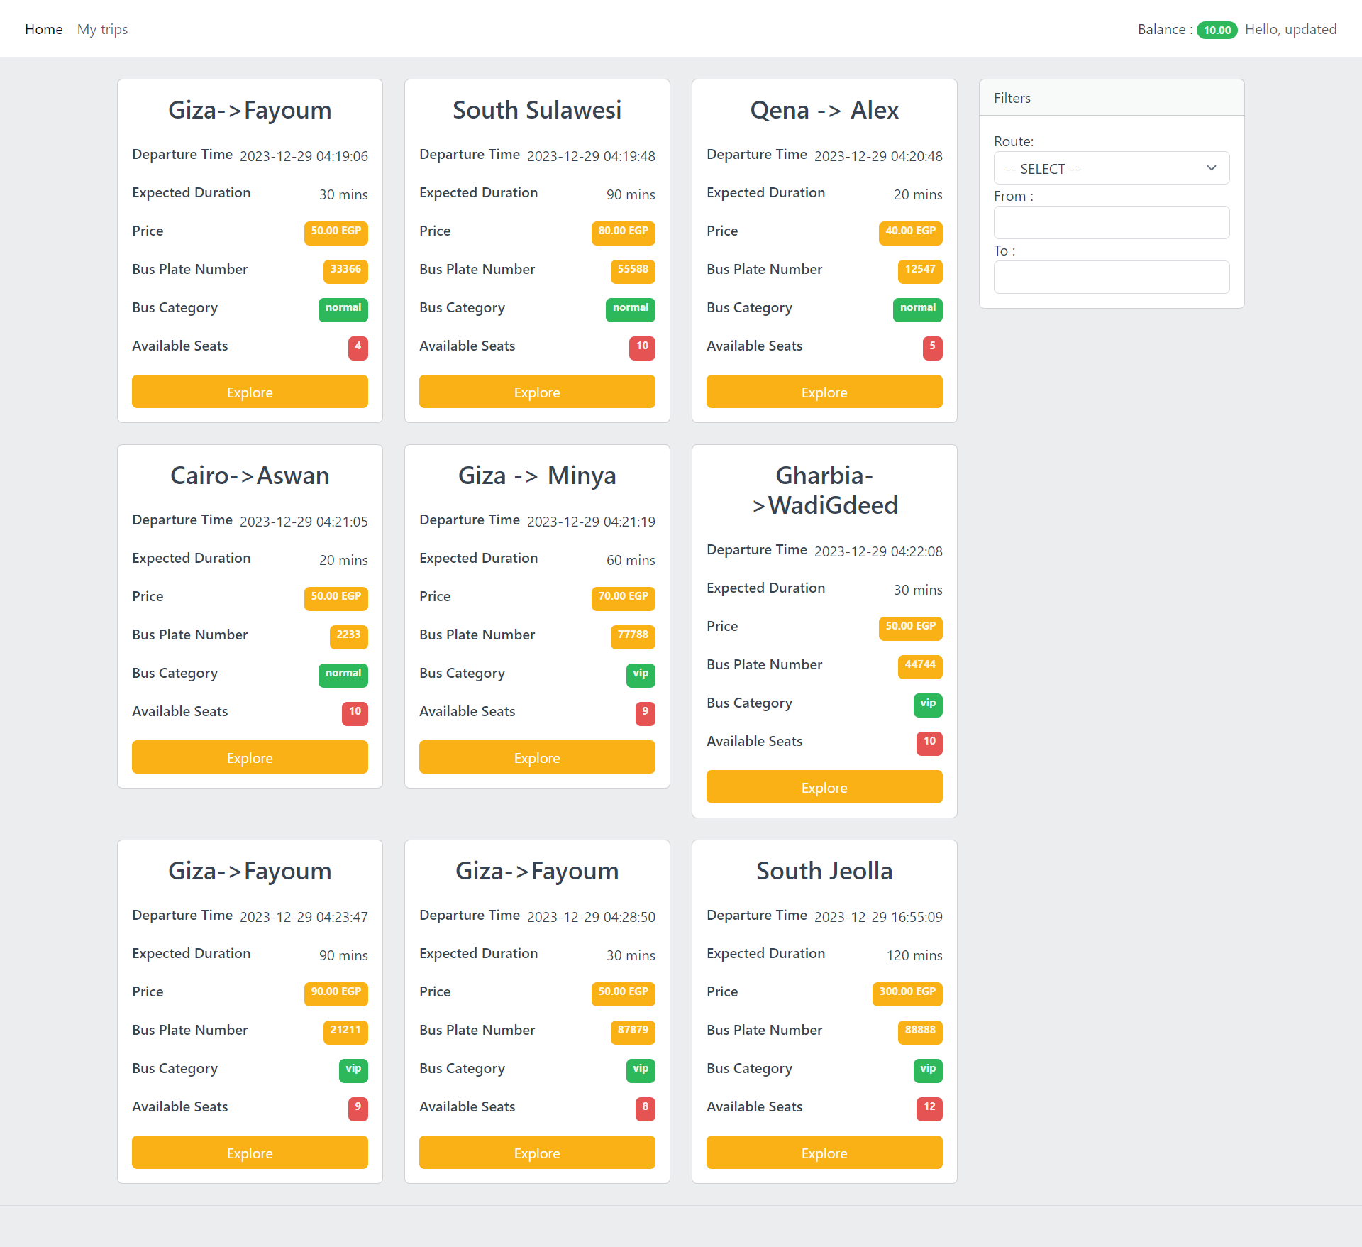Open the Home nav link
1362x1247 pixels.
click(x=44, y=29)
